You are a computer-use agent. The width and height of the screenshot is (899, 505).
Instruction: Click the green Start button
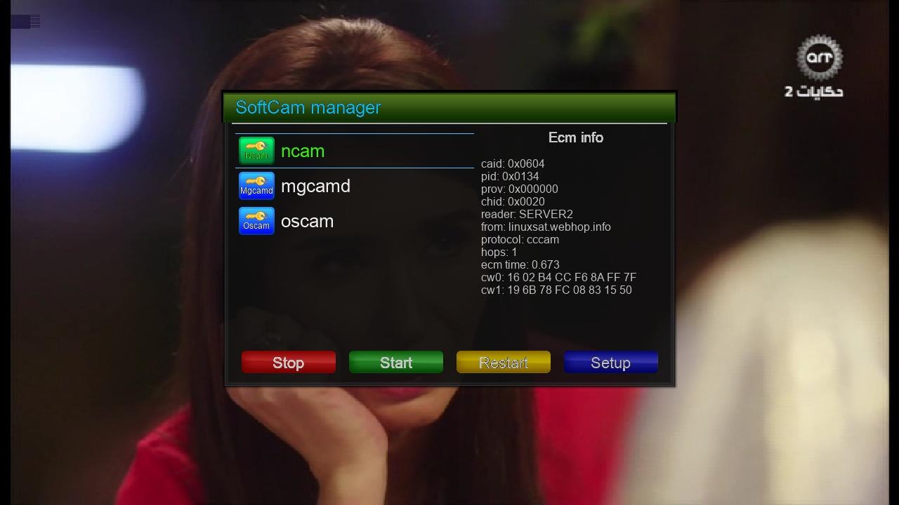point(396,363)
